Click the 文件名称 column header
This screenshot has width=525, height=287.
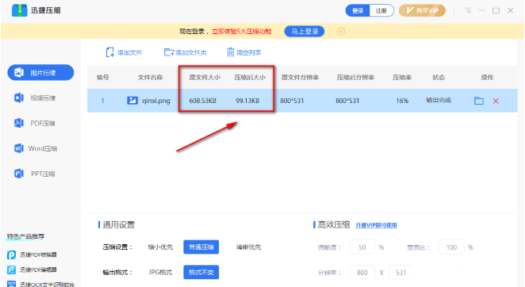[x=151, y=78]
